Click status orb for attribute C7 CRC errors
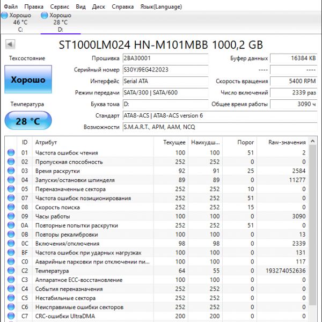This screenshot has width=322, height=322. click(x=11, y=316)
